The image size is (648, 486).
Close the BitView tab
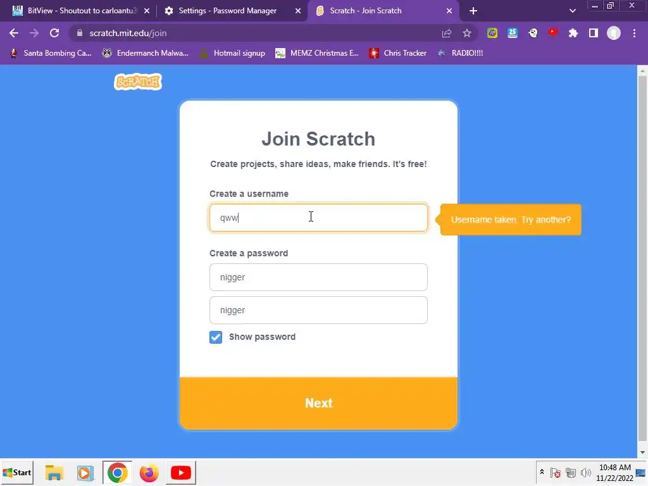pos(147,11)
